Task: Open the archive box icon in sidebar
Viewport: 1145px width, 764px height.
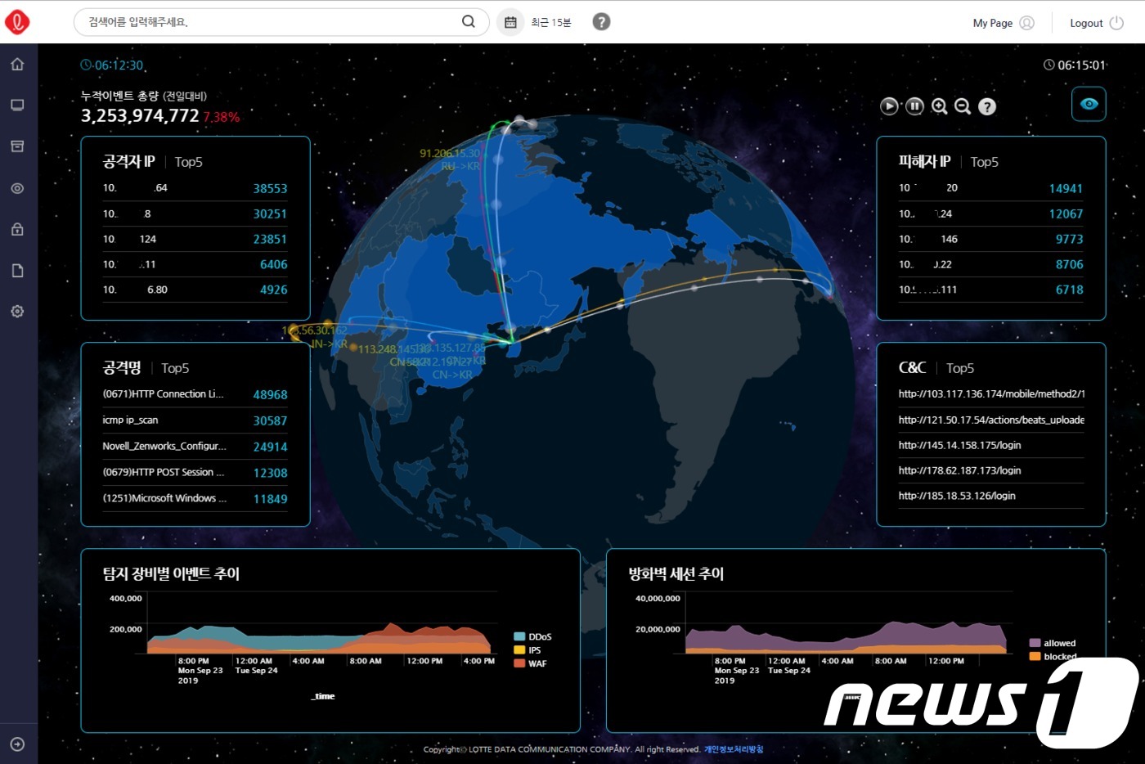Action: (17, 146)
